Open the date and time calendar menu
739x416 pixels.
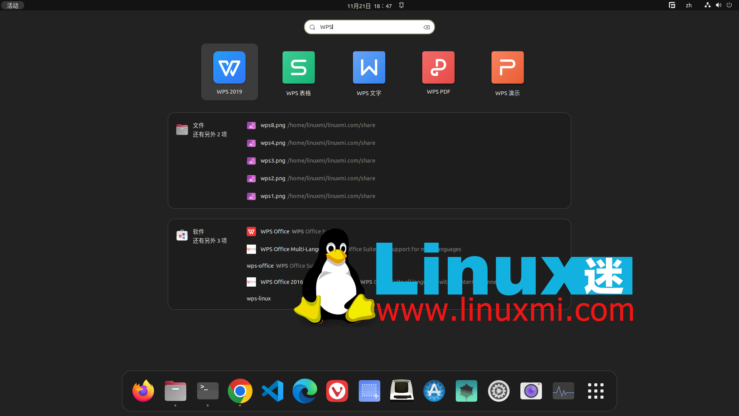tap(369, 6)
